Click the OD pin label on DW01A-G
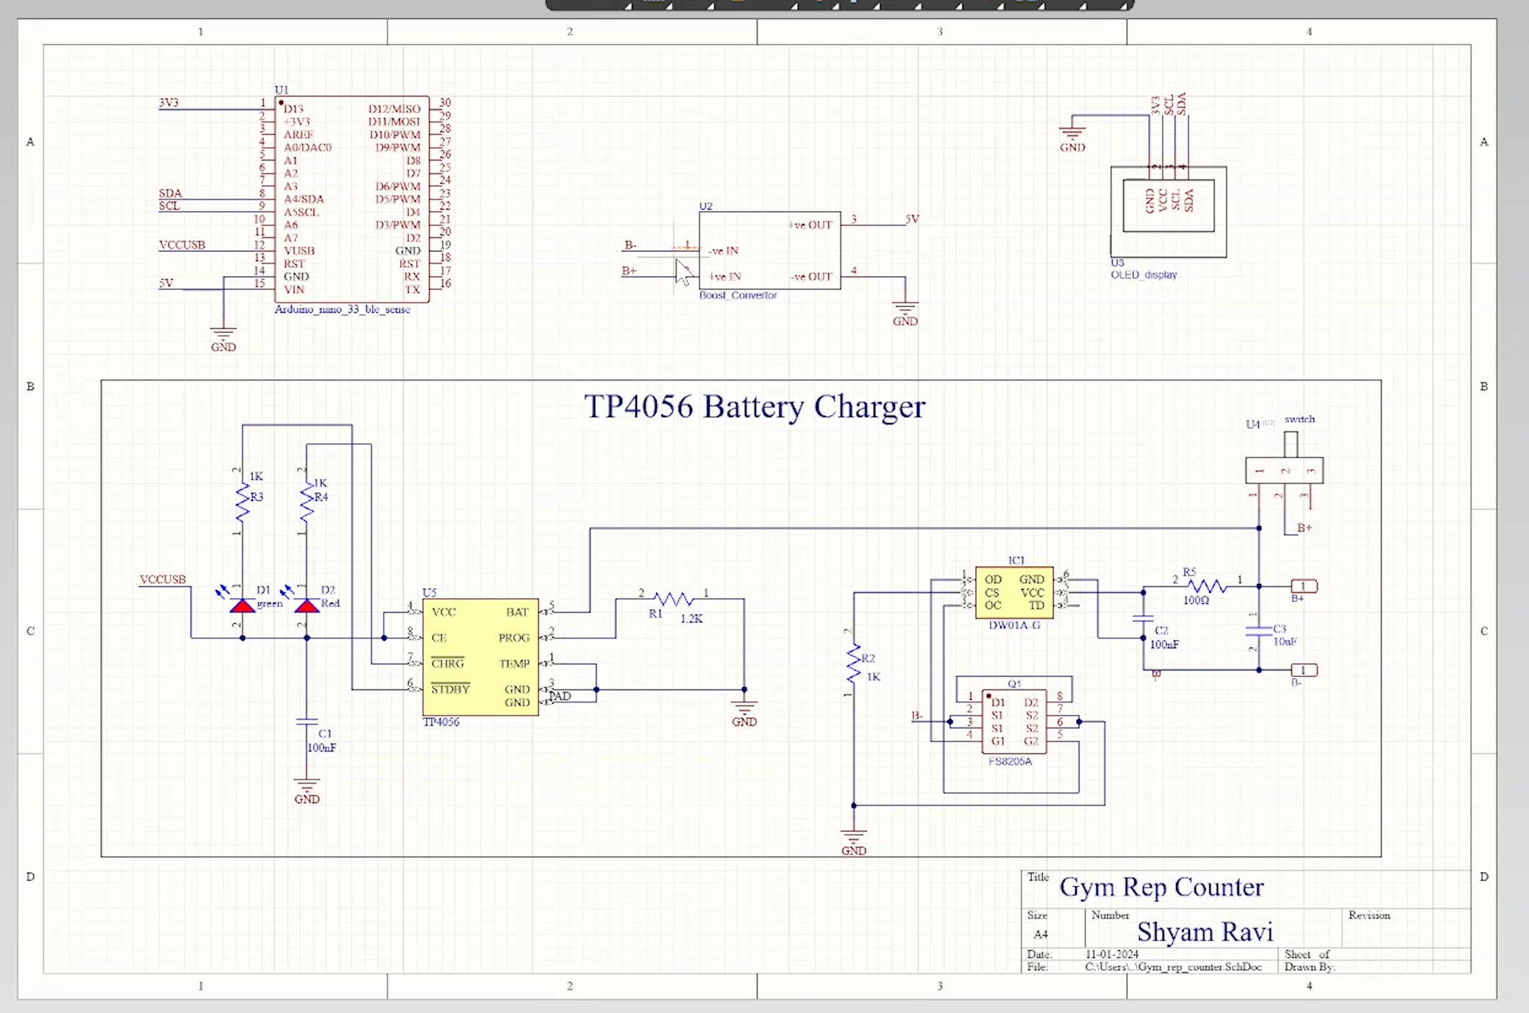 click(993, 579)
